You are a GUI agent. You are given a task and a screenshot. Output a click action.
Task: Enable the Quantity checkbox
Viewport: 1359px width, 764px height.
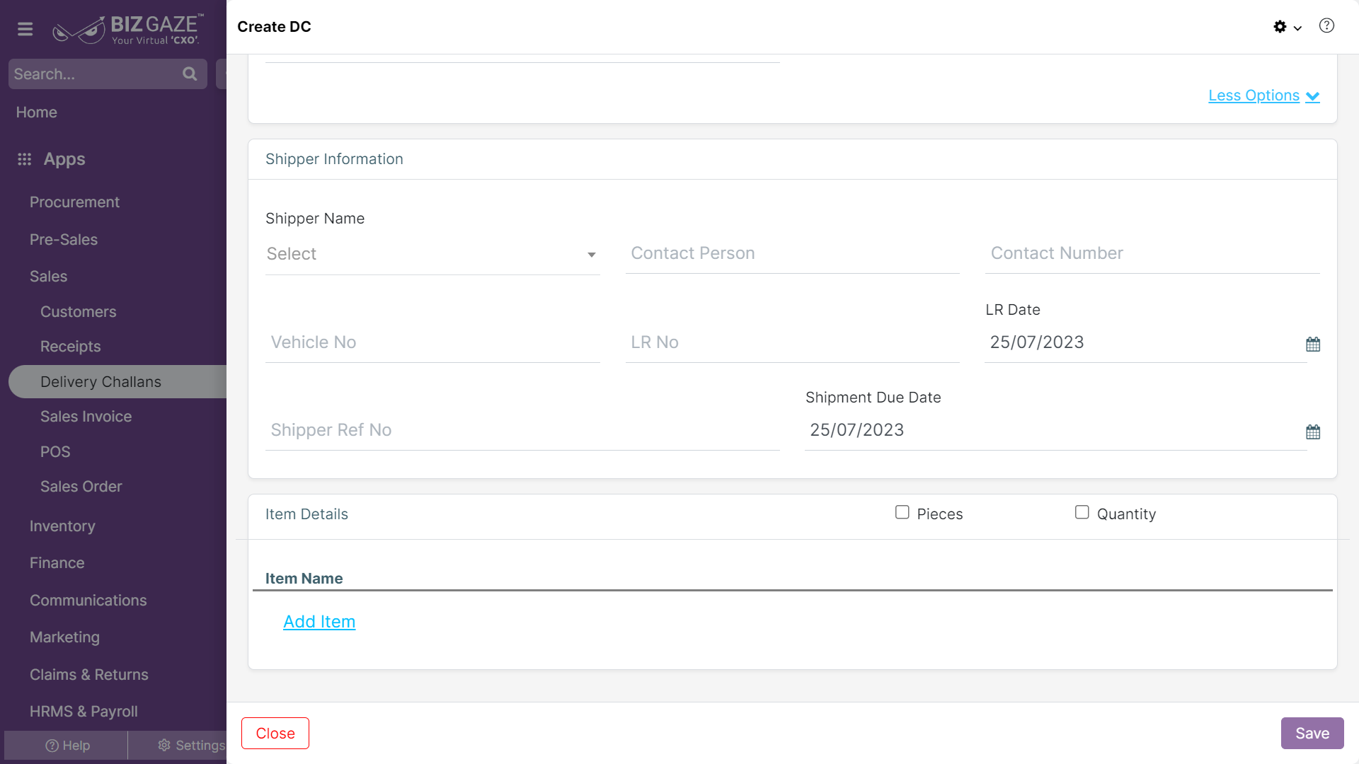coord(1082,512)
